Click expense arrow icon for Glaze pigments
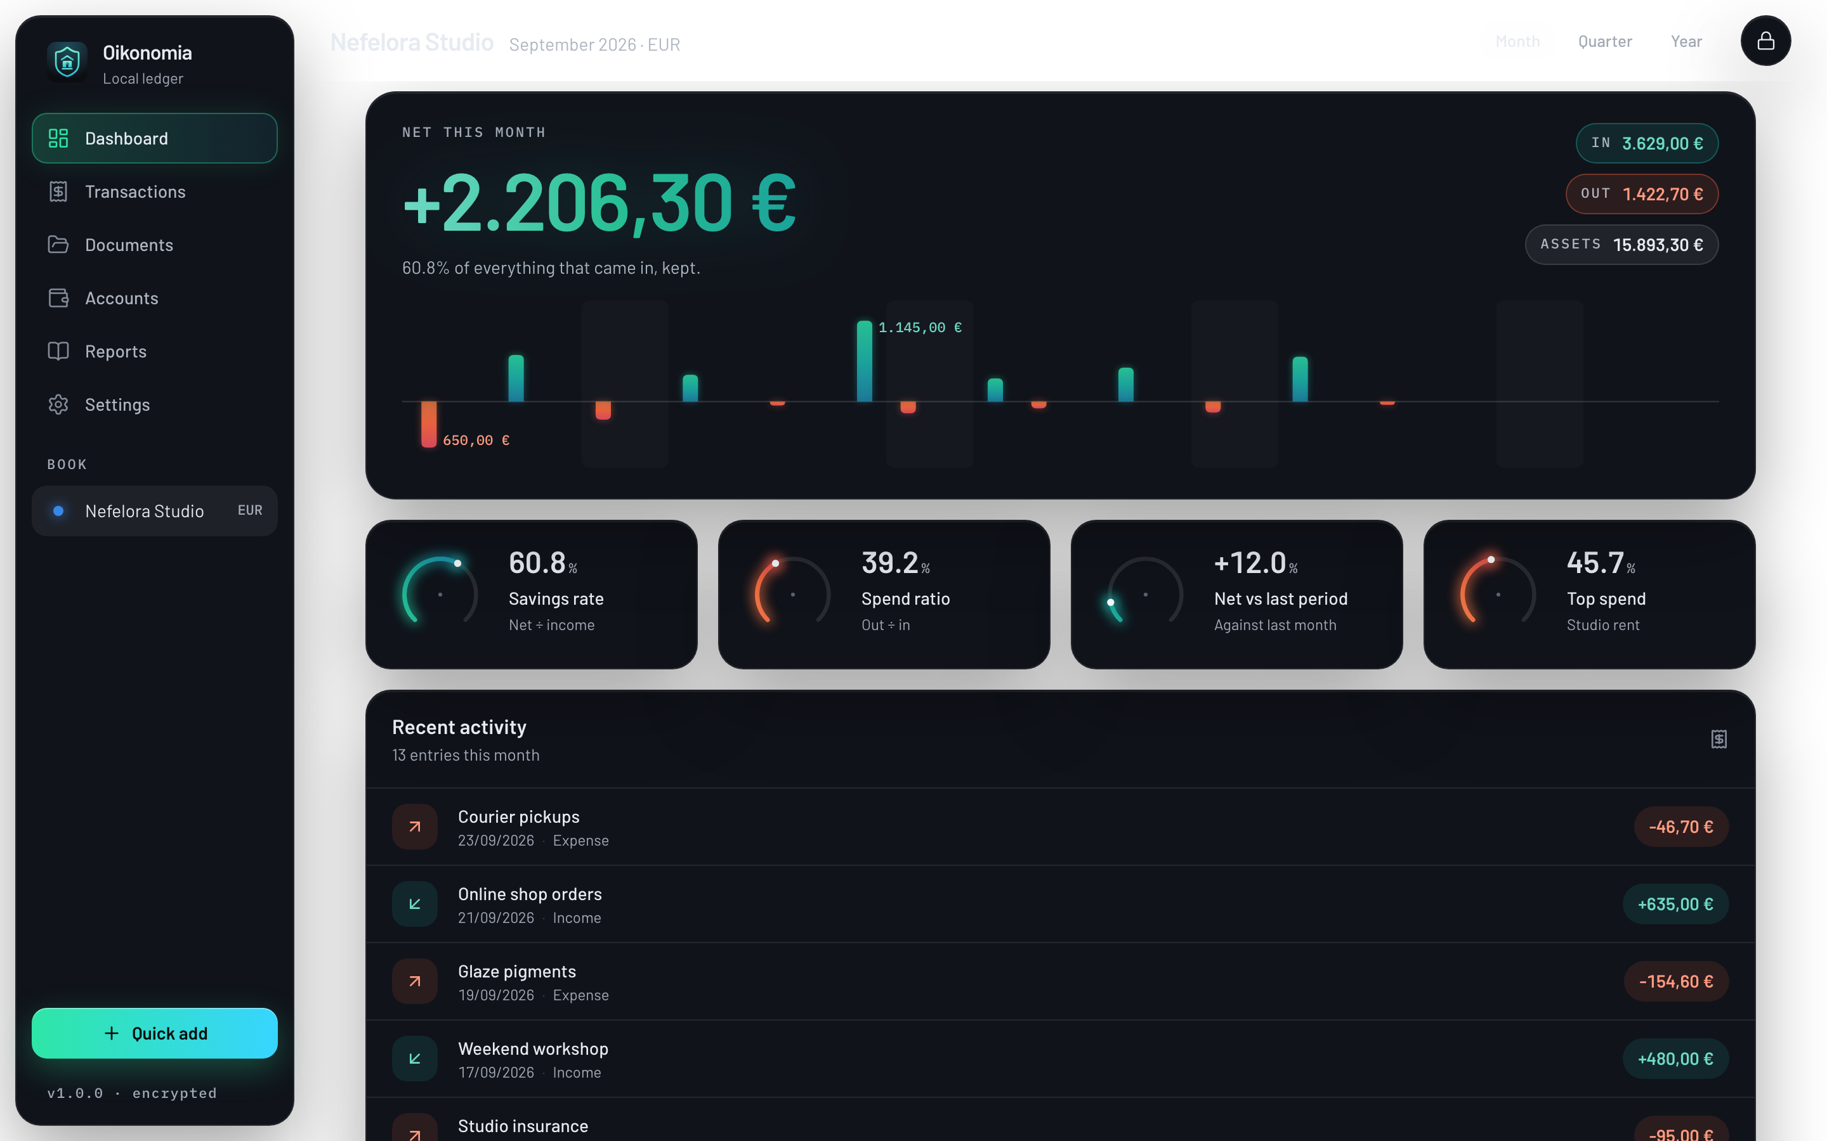The image size is (1827, 1141). [414, 981]
